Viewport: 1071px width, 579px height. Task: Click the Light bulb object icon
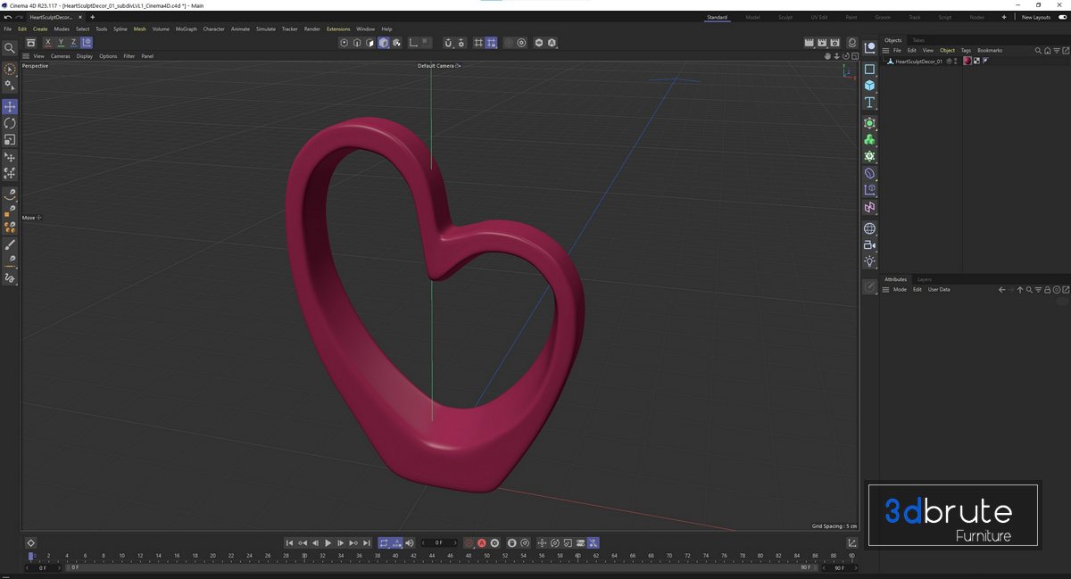[869, 261]
